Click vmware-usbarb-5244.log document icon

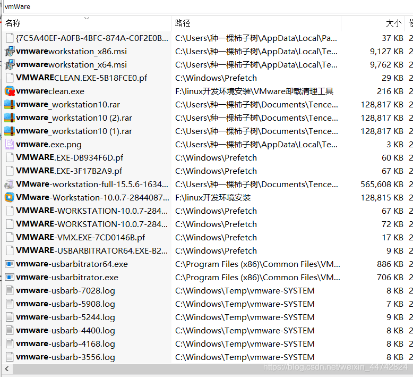pyautogui.click(x=10, y=317)
